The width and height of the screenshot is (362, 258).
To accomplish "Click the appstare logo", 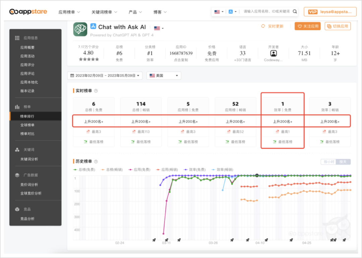I will (x=28, y=11).
